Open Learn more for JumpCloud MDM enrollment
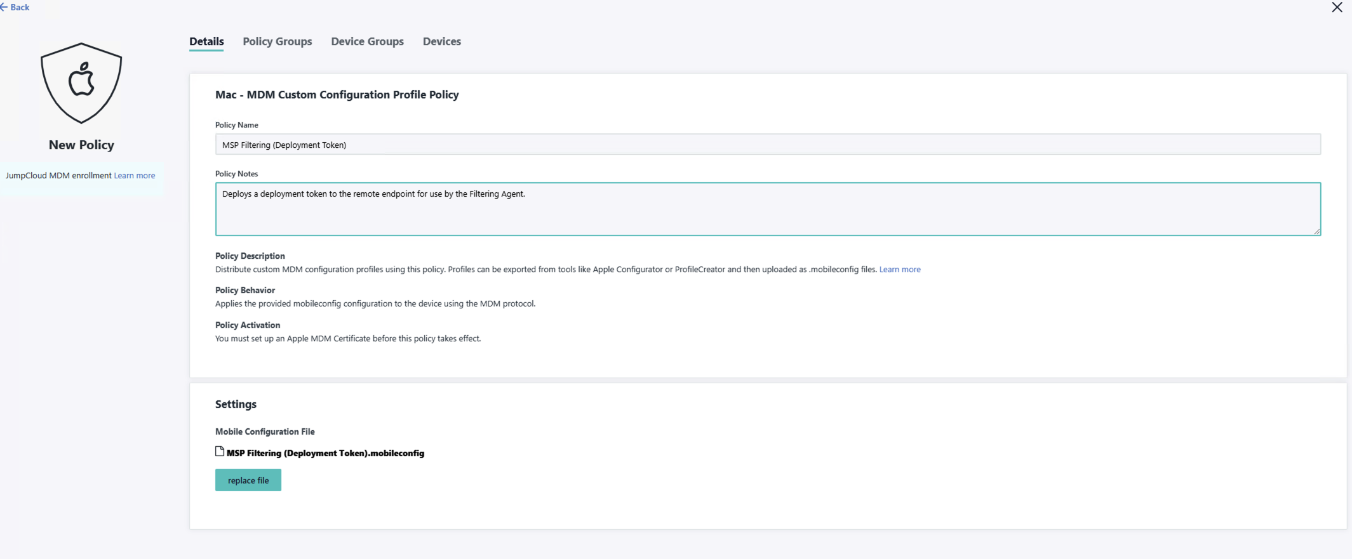The height and width of the screenshot is (559, 1352). (x=135, y=176)
